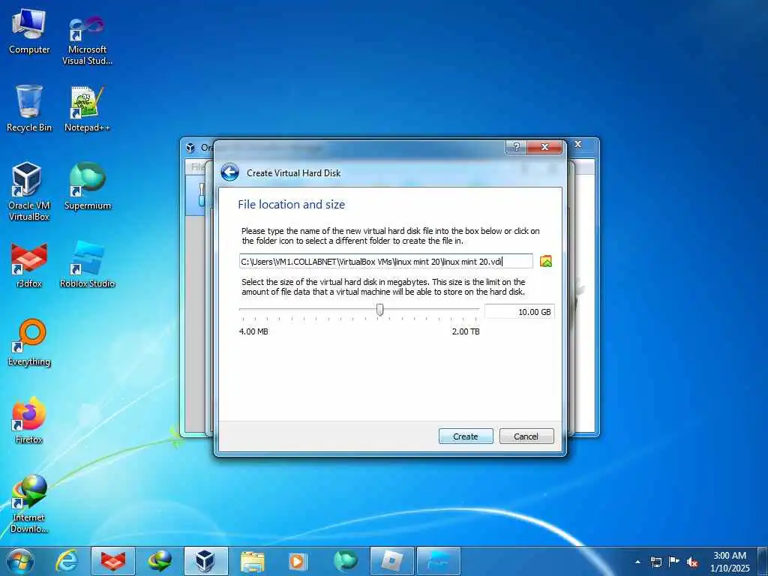Click the '4.00 MB' minimum size label
The image size is (768, 576).
(253, 331)
